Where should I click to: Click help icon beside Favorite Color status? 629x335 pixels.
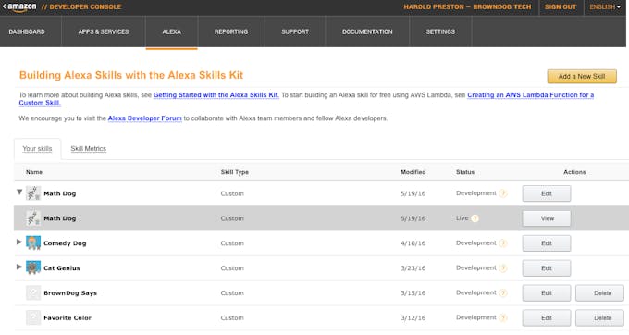pyautogui.click(x=503, y=317)
